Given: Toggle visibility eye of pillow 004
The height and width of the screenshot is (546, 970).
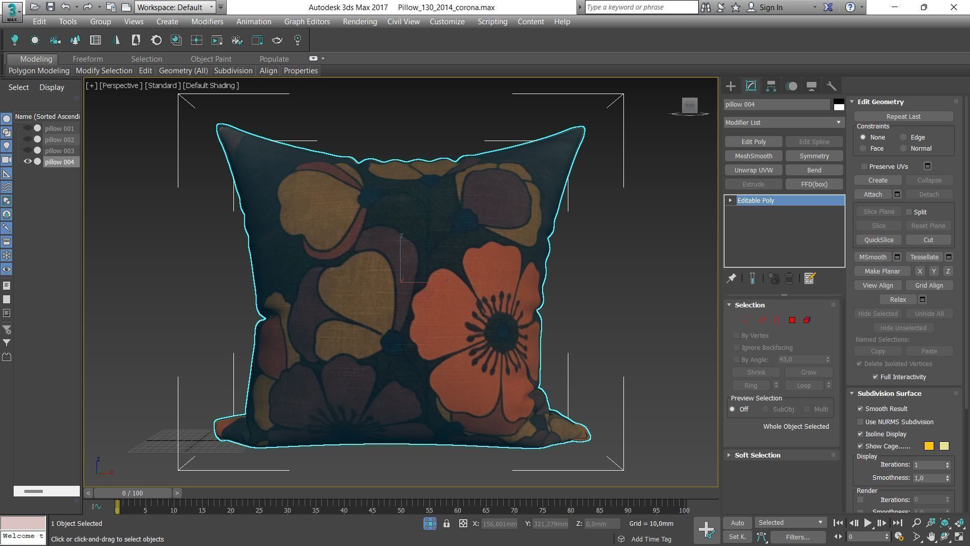Looking at the screenshot, I should tap(28, 162).
